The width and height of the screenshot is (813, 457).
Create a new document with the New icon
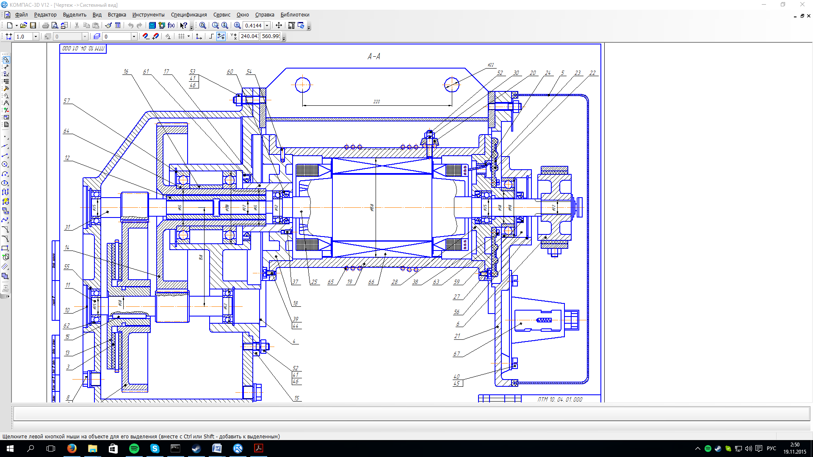tap(9, 25)
